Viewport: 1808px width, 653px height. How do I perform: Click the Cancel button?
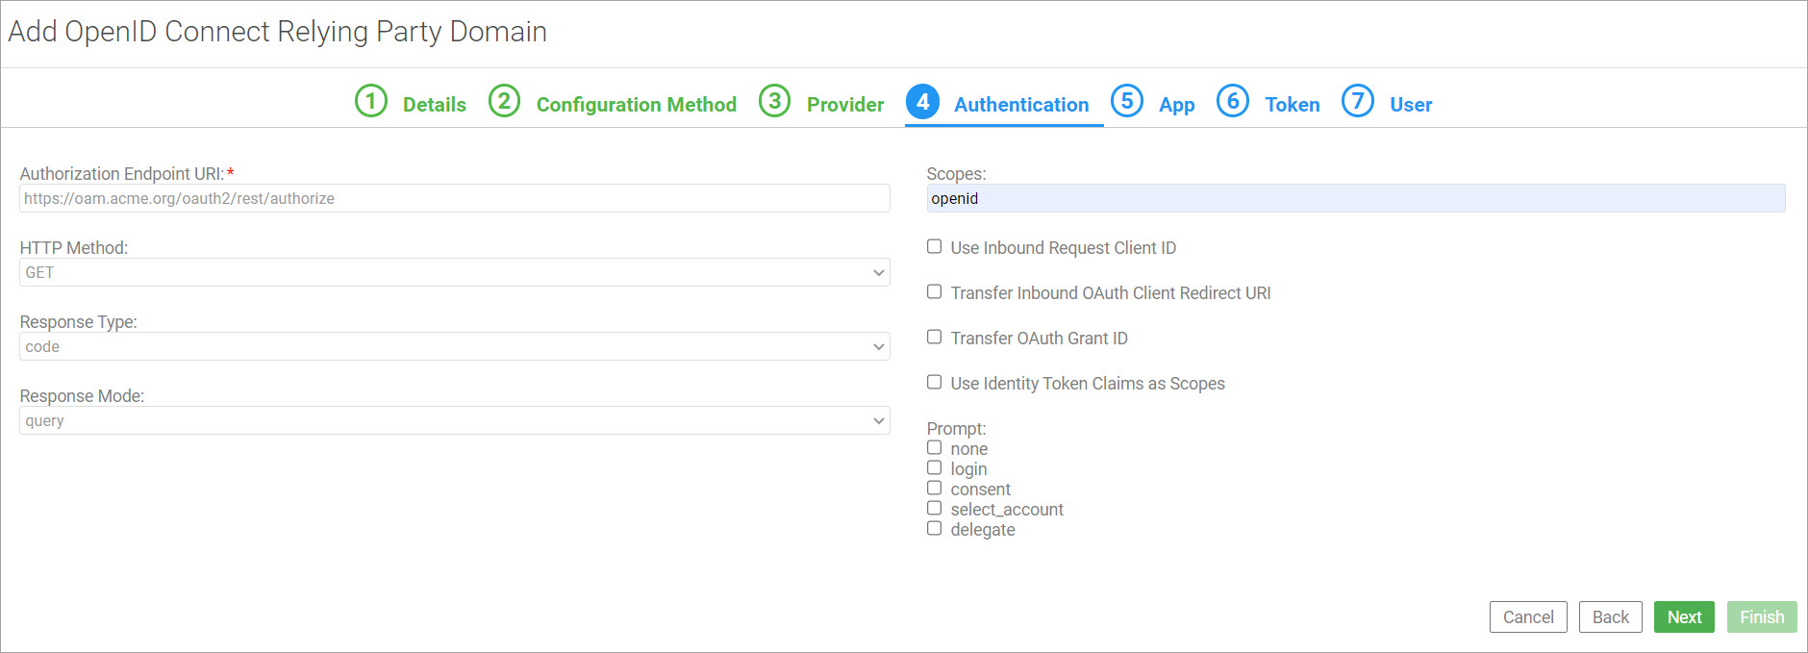point(1528,617)
